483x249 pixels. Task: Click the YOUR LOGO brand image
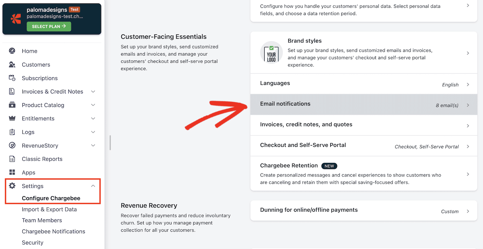[271, 52]
